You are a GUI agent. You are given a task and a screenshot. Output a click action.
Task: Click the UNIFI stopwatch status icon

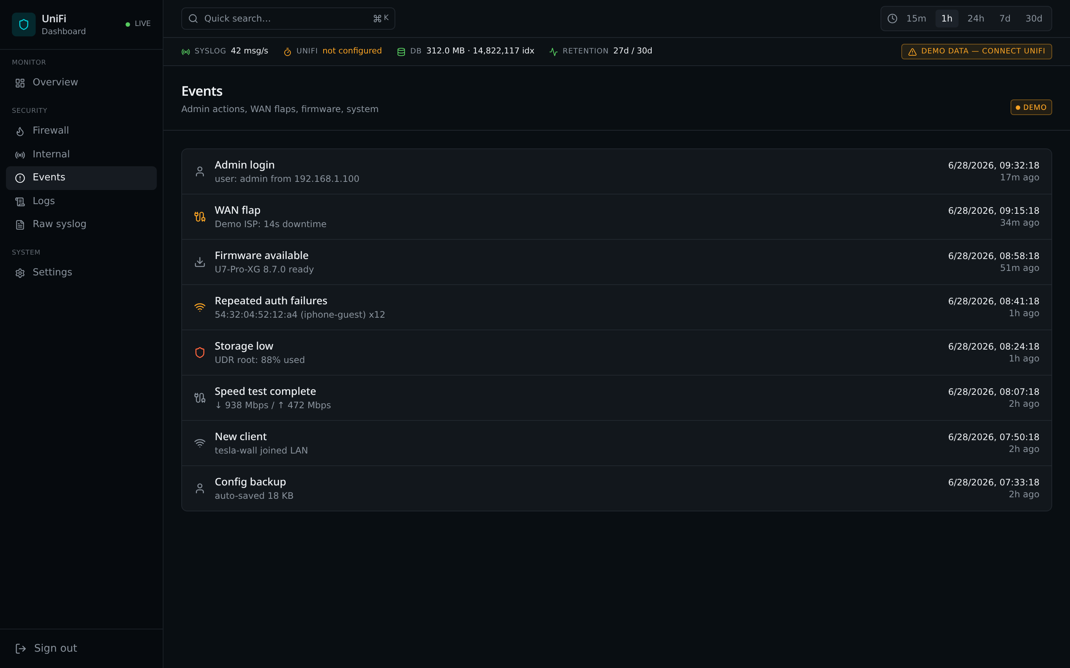[x=288, y=52]
